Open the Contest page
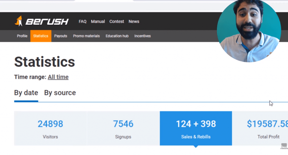This screenshot has width=288, height=155. (117, 22)
